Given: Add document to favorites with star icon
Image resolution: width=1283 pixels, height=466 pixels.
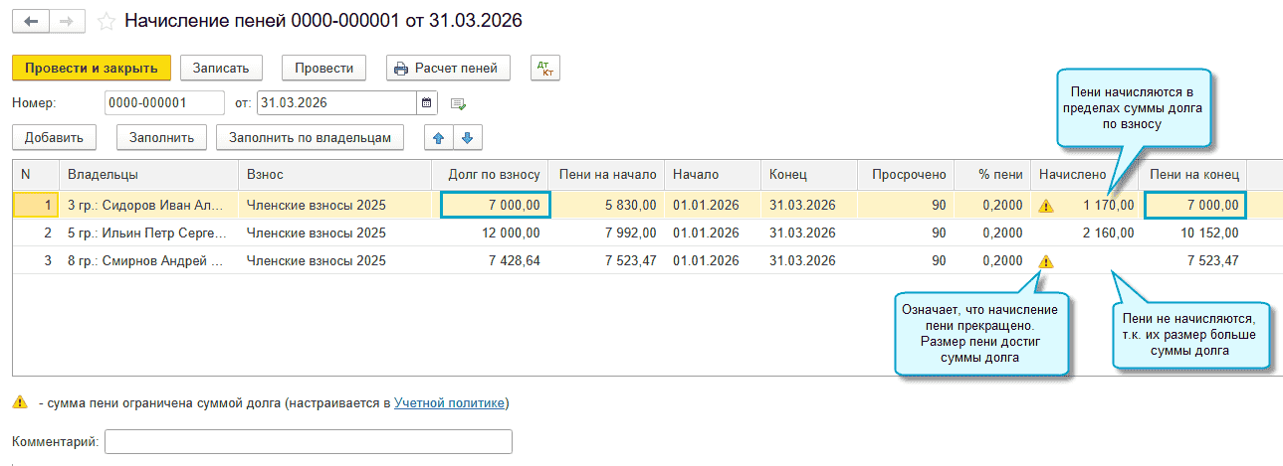Looking at the screenshot, I should coord(107,21).
